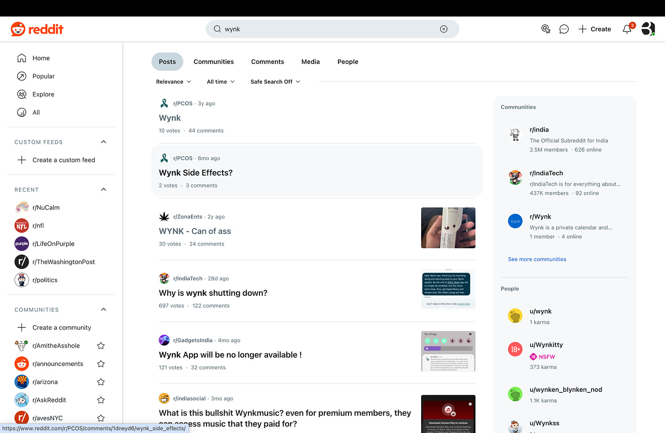
Task: Click the magnifier search icon
Action: point(217,29)
